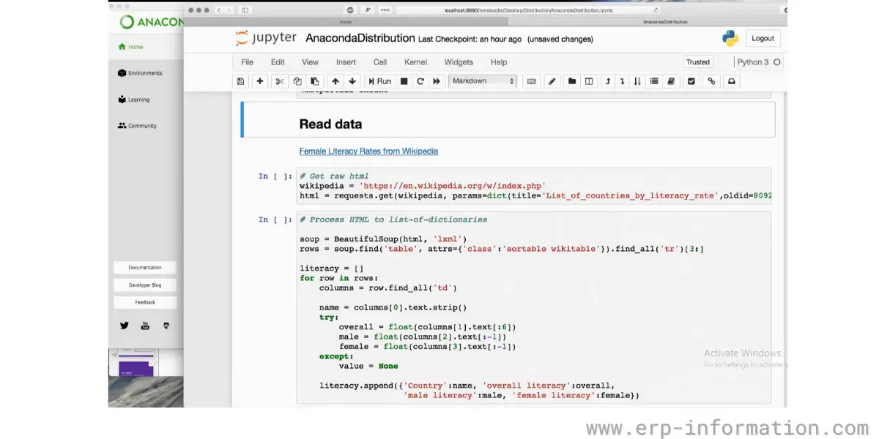Cut selected cells with scissors icon

tap(279, 81)
